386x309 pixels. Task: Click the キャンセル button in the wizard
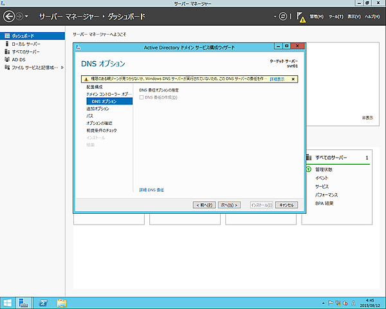(x=286, y=205)
